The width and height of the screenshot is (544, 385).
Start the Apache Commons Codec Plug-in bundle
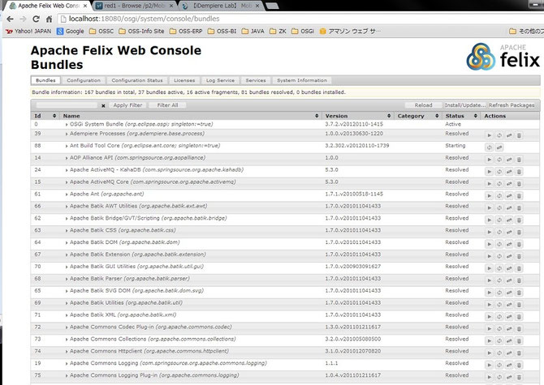pyautogui.click(x=489, y=329)
